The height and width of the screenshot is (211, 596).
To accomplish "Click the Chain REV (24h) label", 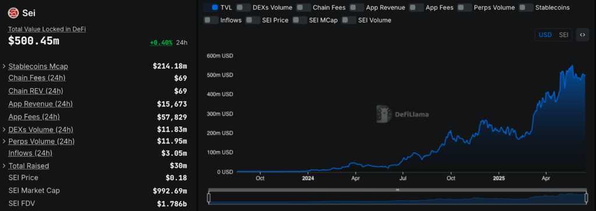I will pyautogui.click(x=36, y=91).
